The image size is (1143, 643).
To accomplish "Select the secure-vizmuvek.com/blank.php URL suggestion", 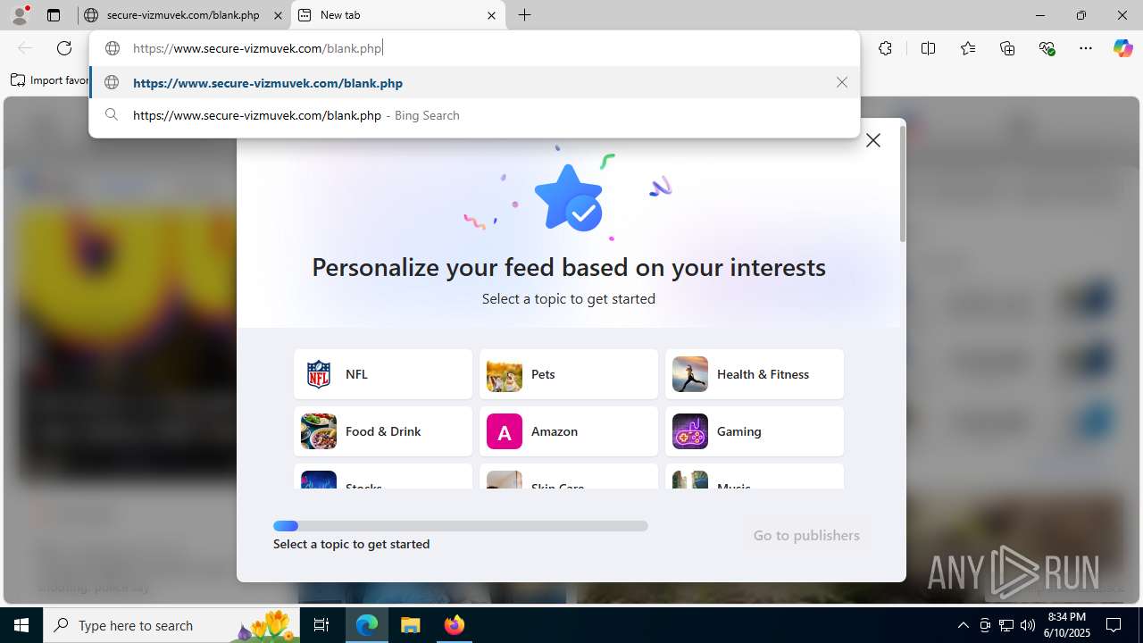I will [474, 82].
